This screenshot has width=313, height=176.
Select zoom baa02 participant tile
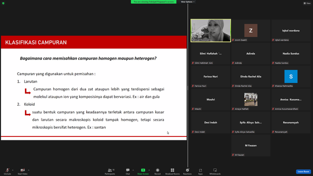point(251,30)
